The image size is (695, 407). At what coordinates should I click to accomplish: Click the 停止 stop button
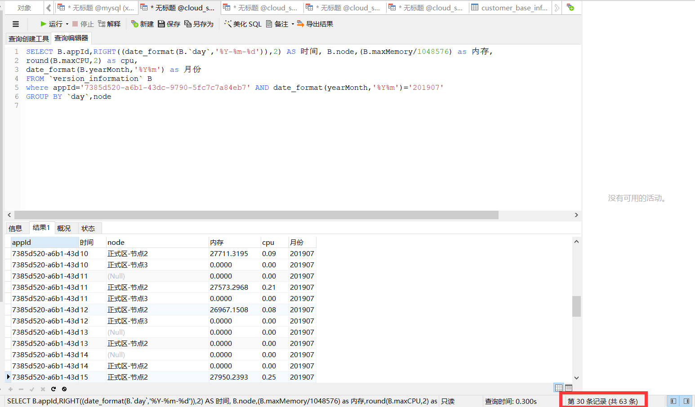point(83,24)
